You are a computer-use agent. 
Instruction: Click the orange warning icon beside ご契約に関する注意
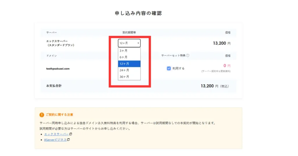coord(41,115)
